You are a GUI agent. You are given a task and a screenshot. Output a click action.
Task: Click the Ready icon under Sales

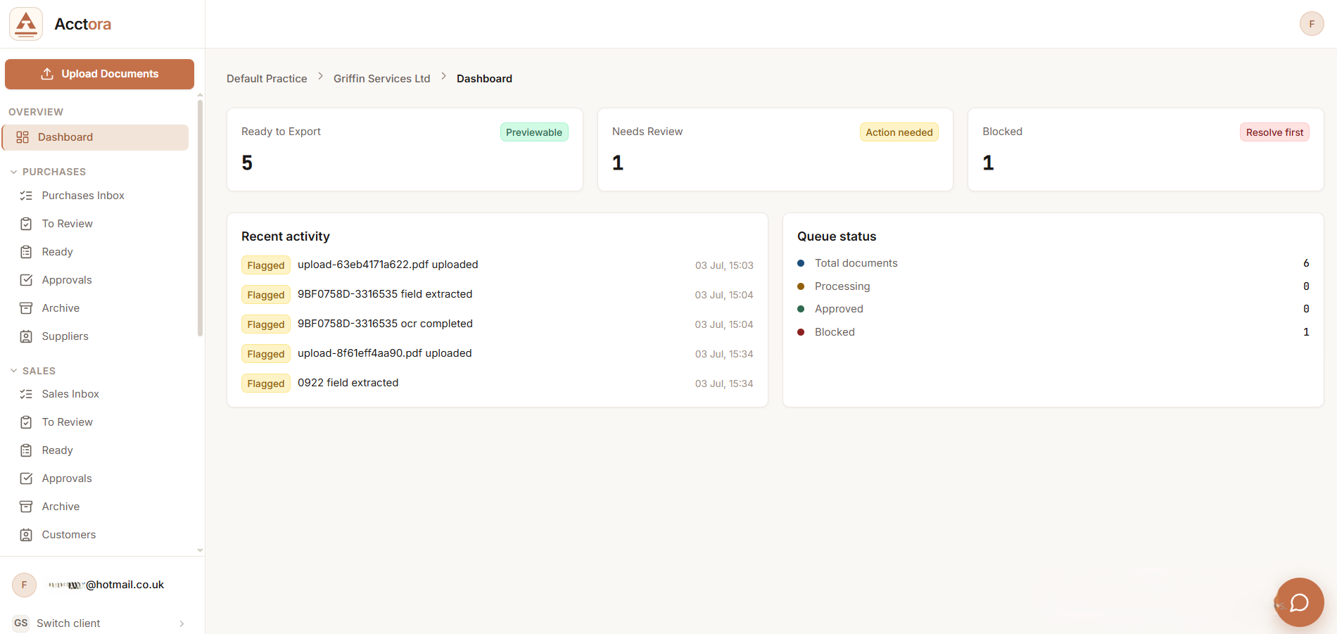pyautogui.click(x=26, y=450)
